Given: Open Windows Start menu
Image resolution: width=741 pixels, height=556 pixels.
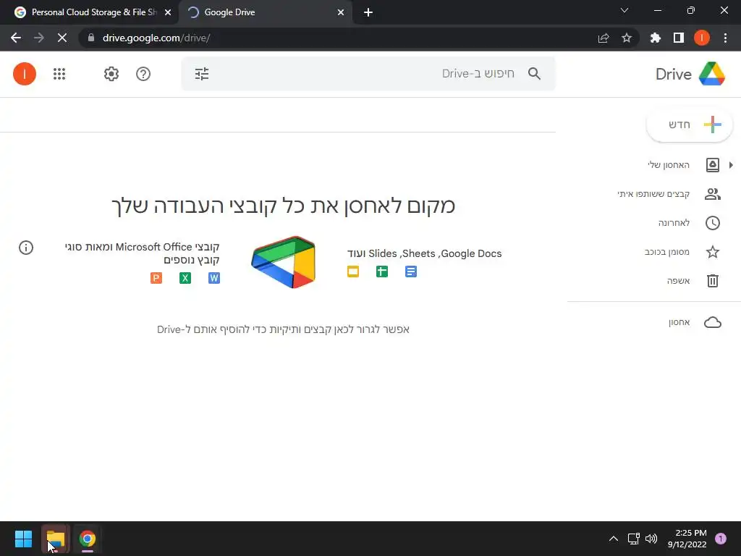Looking at the screenshot, I should [23, 539].
